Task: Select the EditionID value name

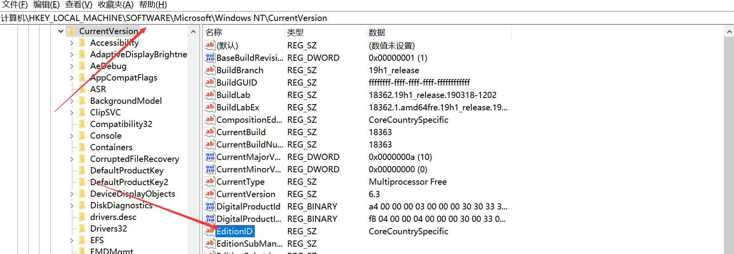Action: tap(235, 231)
